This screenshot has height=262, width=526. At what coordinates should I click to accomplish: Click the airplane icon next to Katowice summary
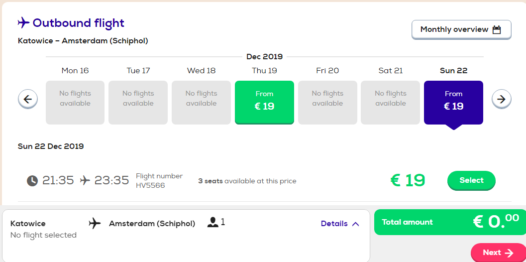[x=95, y=223]
